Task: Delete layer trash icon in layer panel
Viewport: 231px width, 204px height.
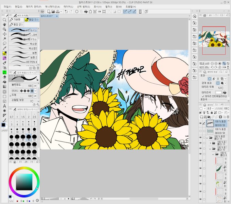Action: point(228,117)
